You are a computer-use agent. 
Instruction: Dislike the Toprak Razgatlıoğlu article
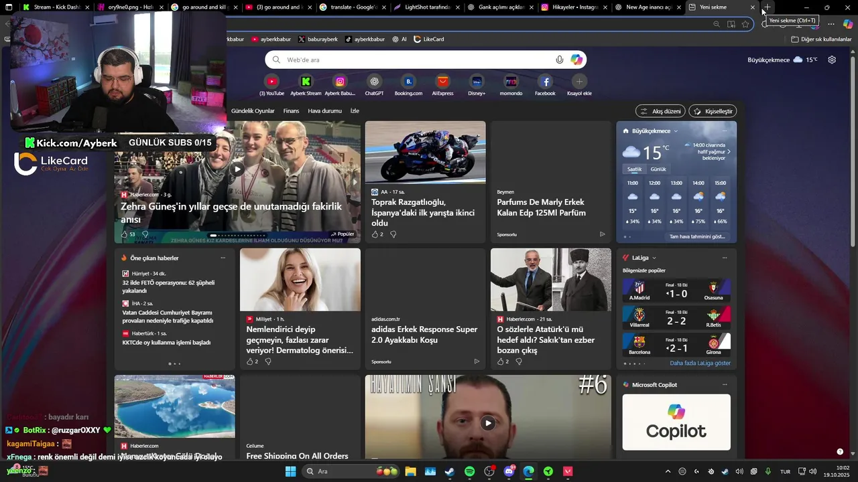pos(393,234)
